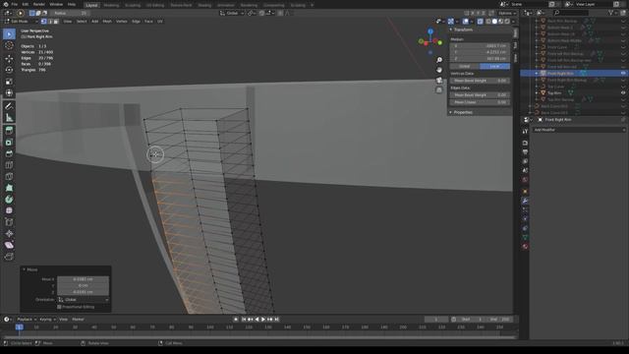Screen dimensions: 629x354
Task: Adjust vertices Mean Bevel Weight slider
Action: pyautogui.click(x=480, y=81)
